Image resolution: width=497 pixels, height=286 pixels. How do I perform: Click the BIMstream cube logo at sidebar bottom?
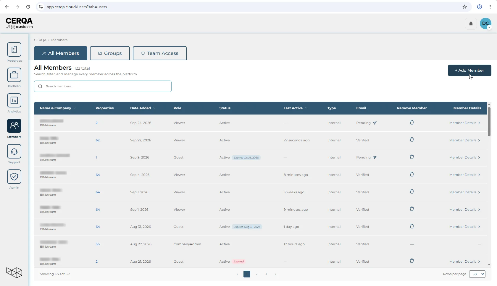click(14, 272)
